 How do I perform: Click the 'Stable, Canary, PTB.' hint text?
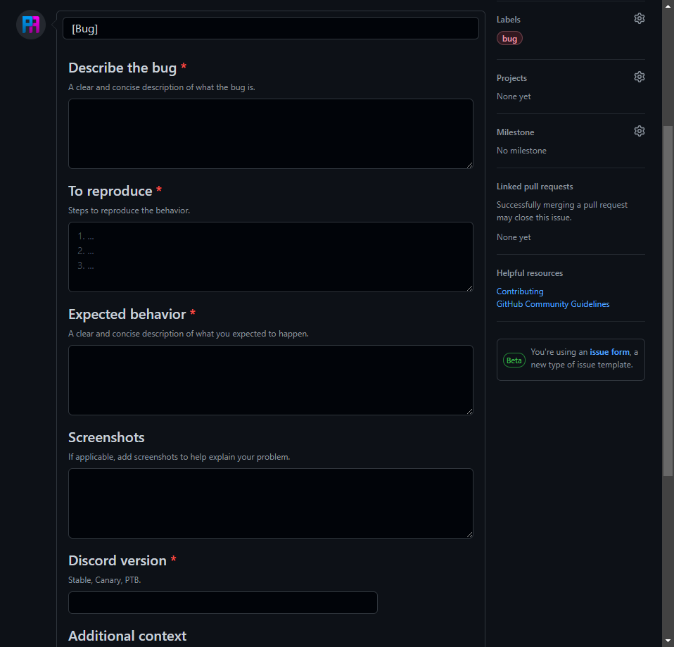[104, 580]
